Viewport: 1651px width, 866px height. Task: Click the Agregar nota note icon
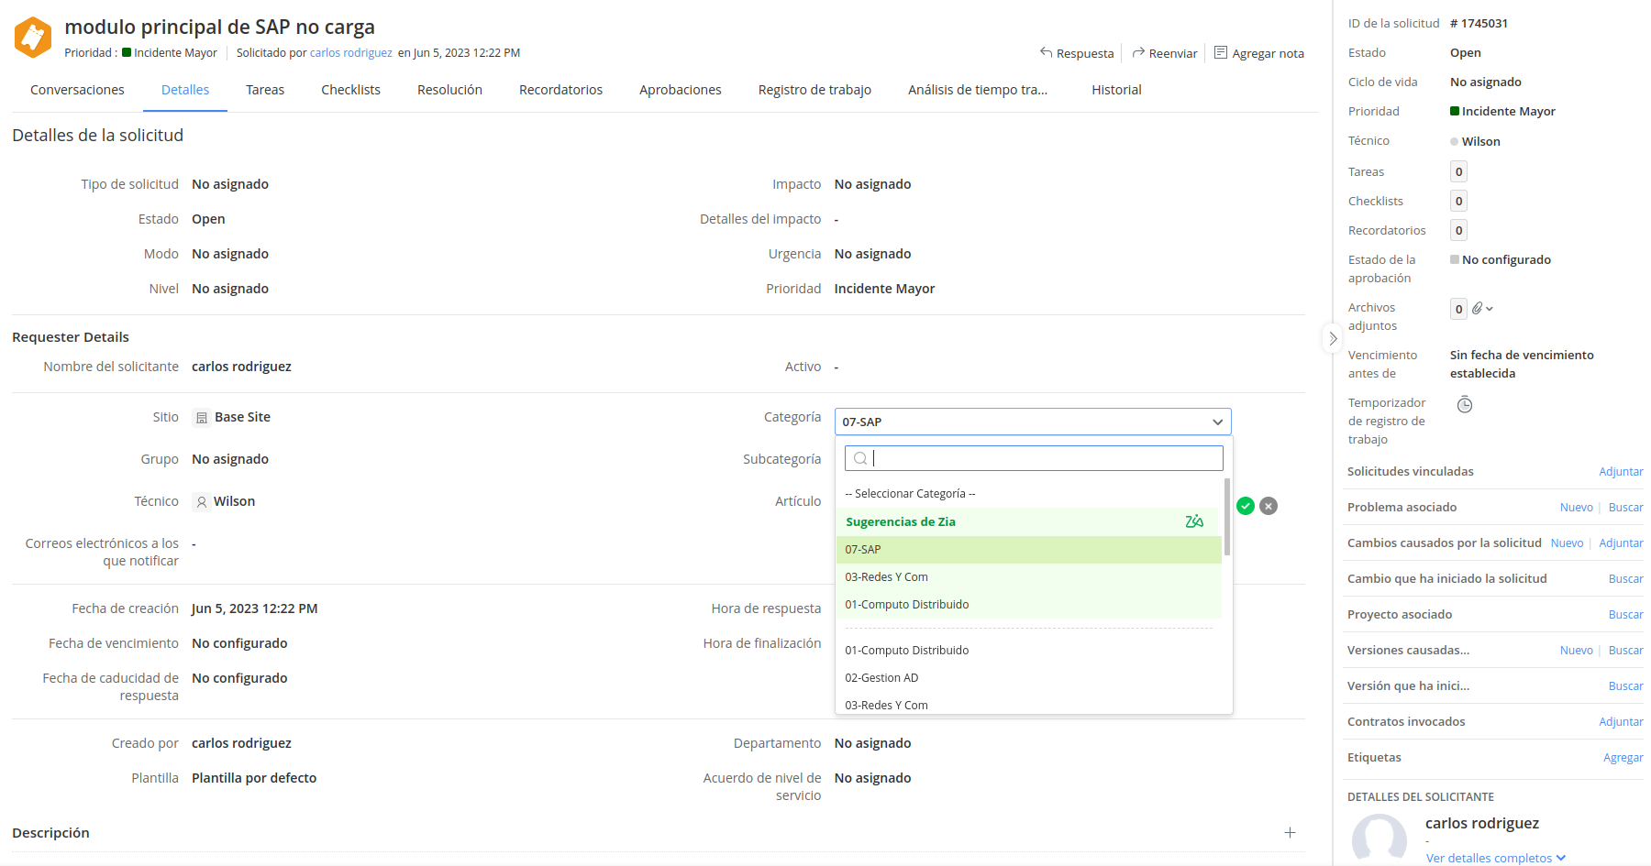[1221, 53]
